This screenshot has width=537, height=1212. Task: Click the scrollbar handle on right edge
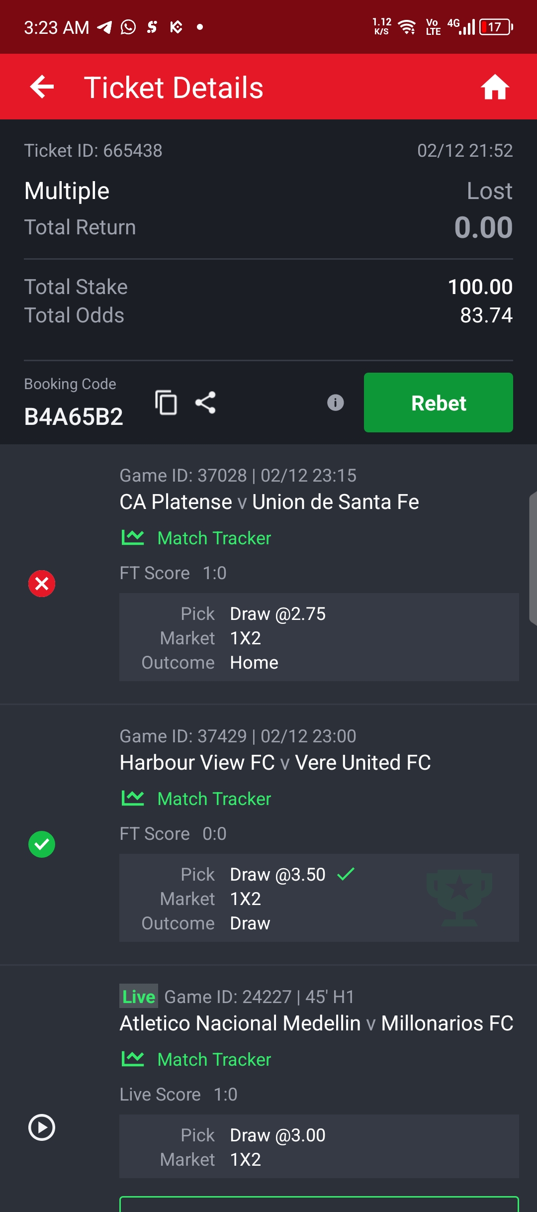pos(533,557)
